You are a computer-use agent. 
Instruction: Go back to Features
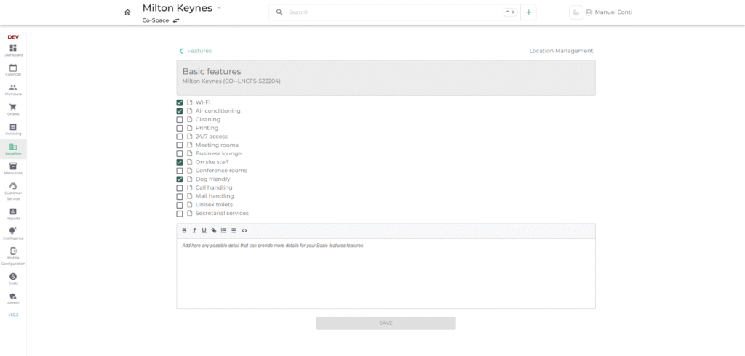(x=195, y=51)
